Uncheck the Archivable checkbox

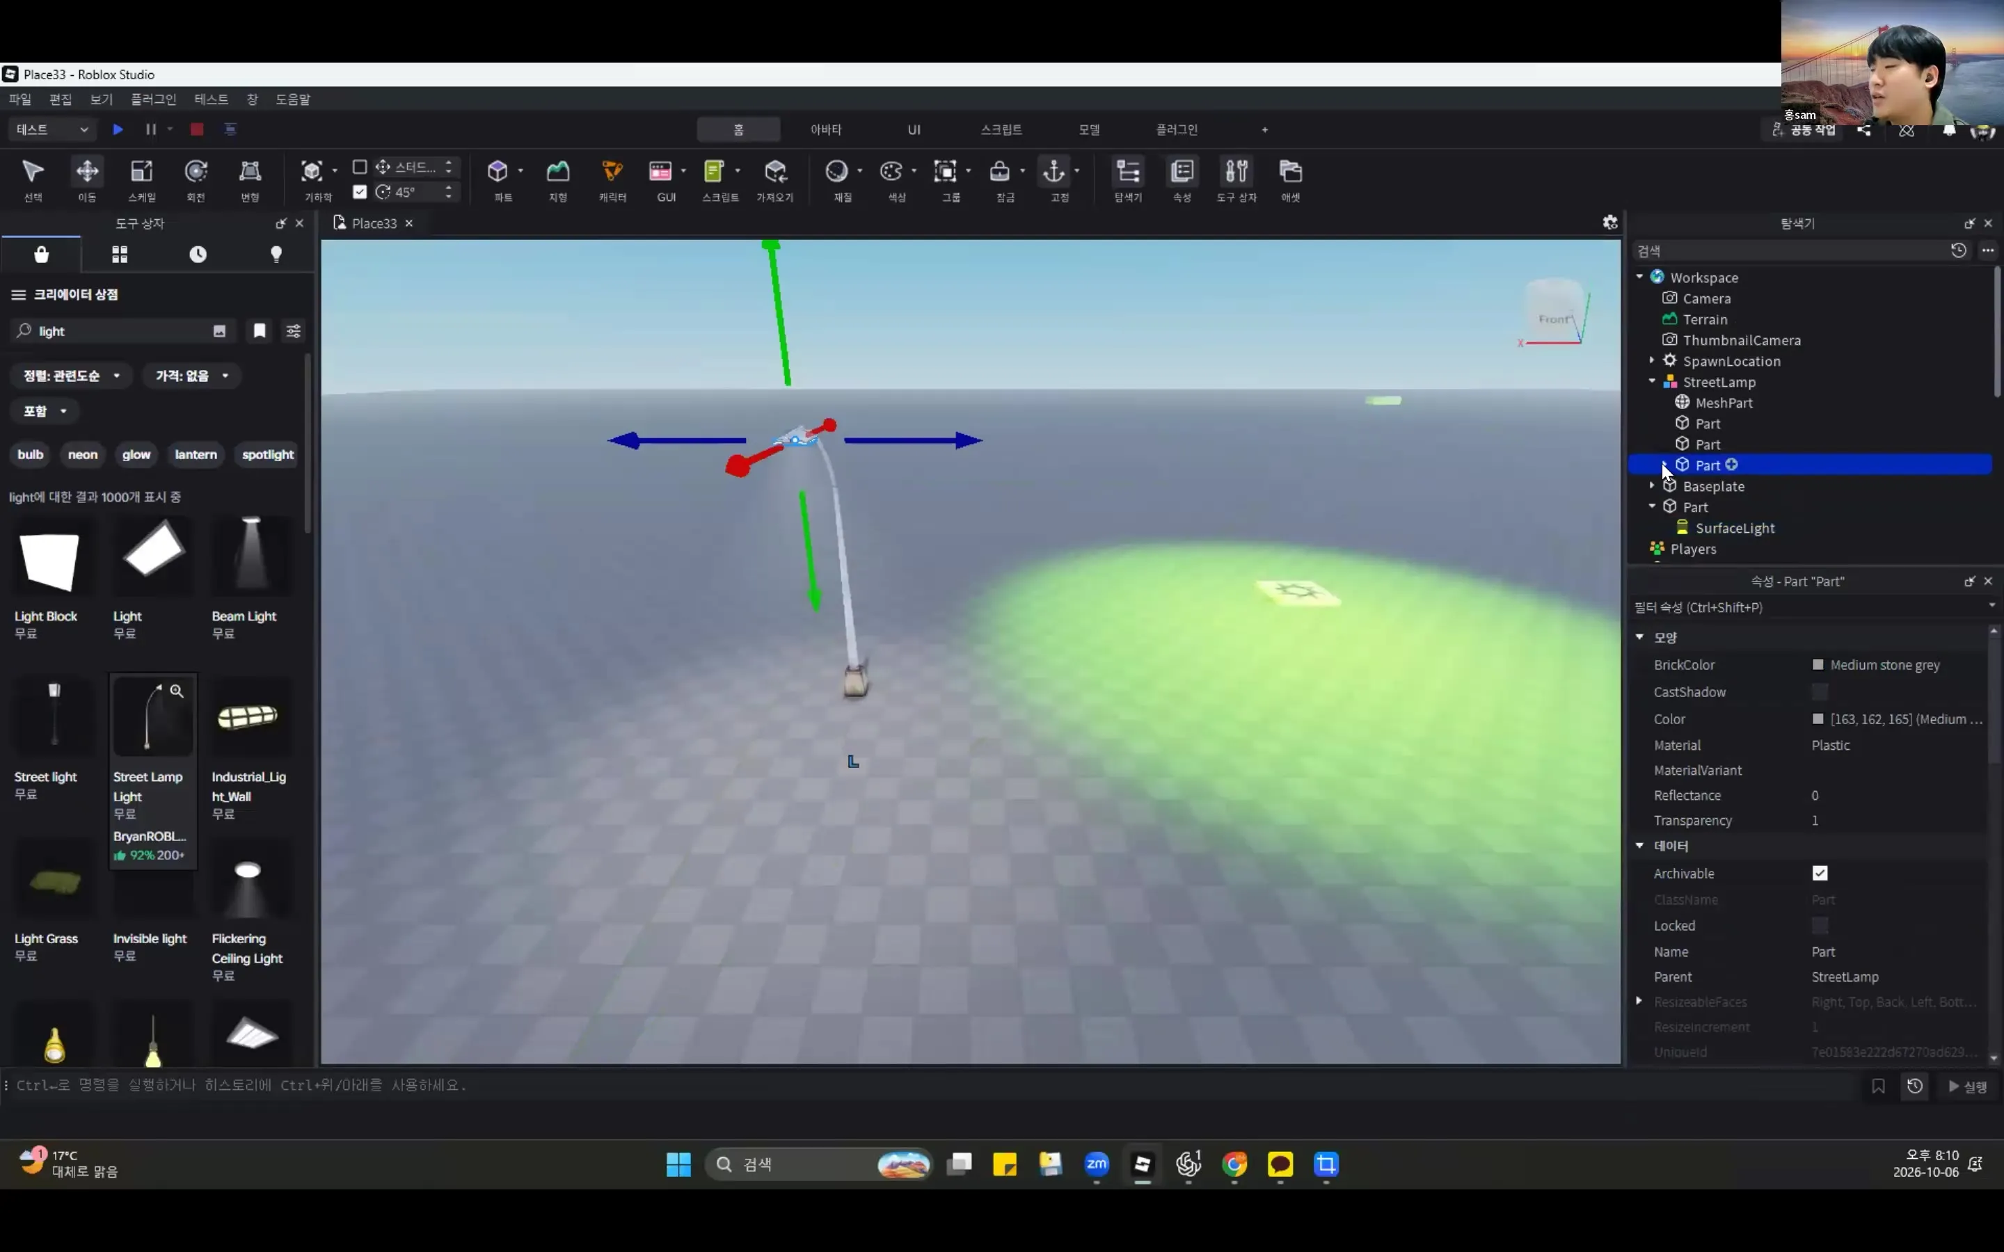tap(1820, 873)
